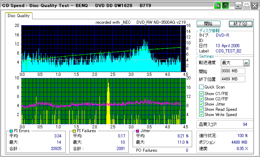This screenshot has height=157, width=260.
Task: Toggle the Show C2/PIF checkbox
Action: click(201, 99)
